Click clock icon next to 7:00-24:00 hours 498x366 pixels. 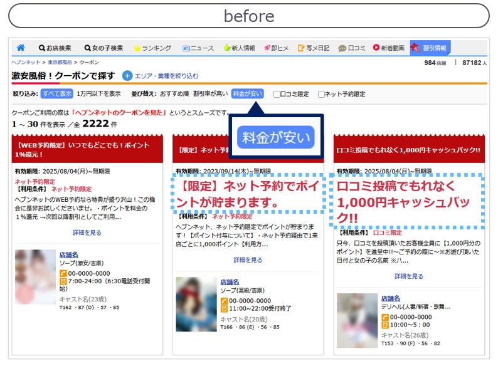pos(63,281)
